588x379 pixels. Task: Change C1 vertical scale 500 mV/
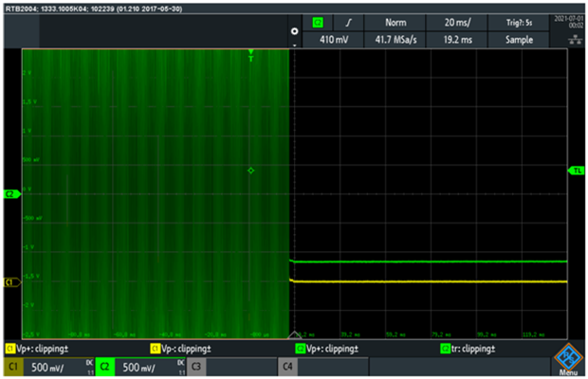tap(47, 368)
